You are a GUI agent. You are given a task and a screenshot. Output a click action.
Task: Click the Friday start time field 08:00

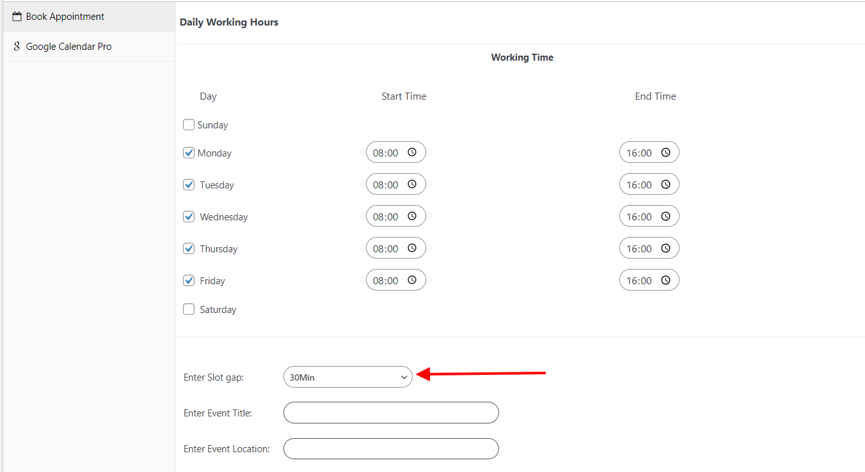click(x=386, y=280)
